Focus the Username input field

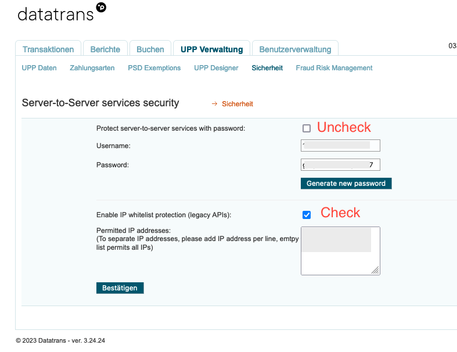click(340, 146)
